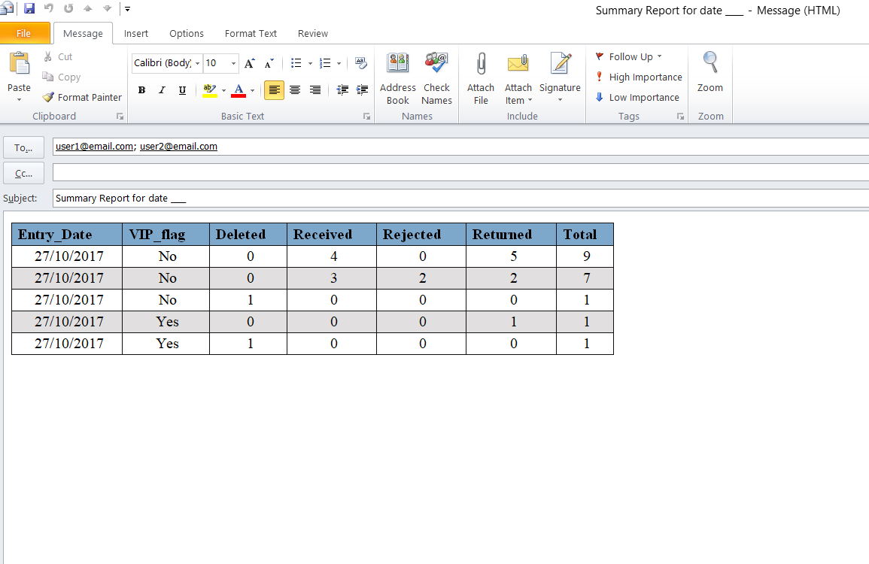Click the Paste clipboard icon

(x=20, y=64)
